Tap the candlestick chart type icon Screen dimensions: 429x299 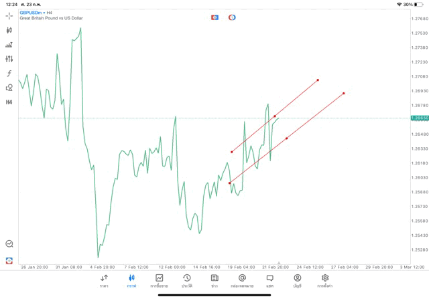point(9,30)
